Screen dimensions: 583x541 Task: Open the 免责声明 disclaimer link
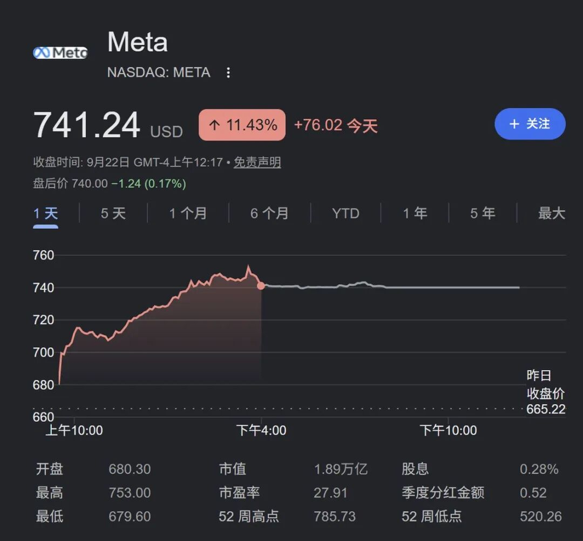[x=257, y=162]
